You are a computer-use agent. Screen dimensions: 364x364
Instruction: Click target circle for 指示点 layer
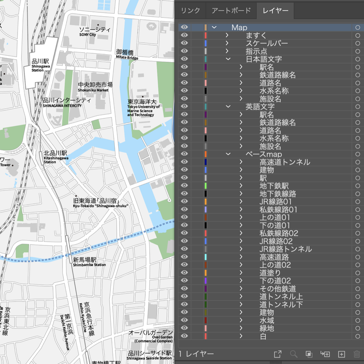[x=358, y=51]
